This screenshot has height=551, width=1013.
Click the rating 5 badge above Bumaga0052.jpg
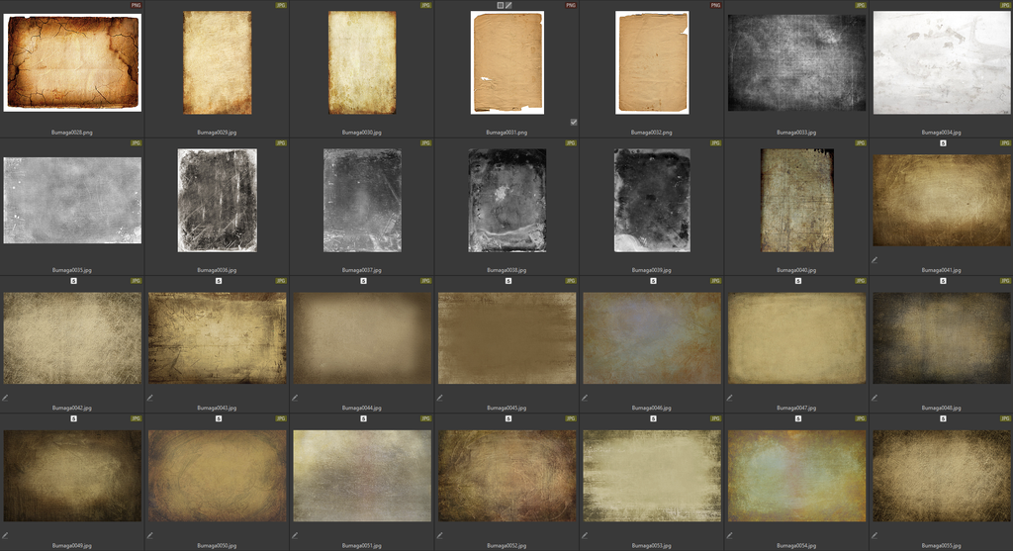(508, 418)
